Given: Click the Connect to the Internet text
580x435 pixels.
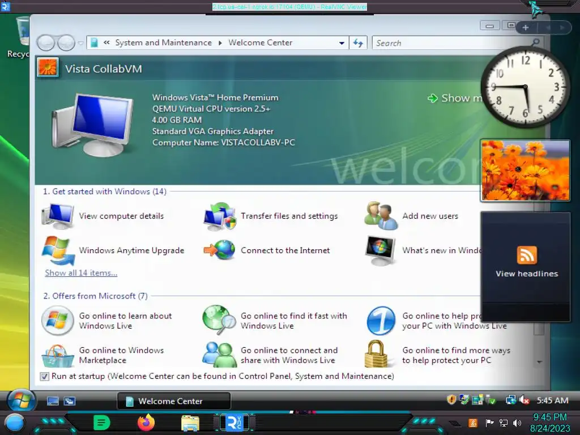Looking at the screenshot, I should point(285,250).
